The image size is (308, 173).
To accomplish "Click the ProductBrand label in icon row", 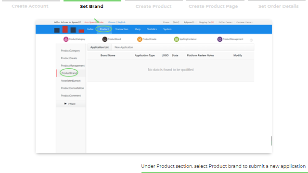I will 115,39.
